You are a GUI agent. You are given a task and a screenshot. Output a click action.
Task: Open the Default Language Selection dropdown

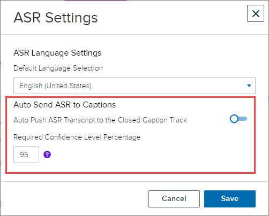[x=134, y=86]
